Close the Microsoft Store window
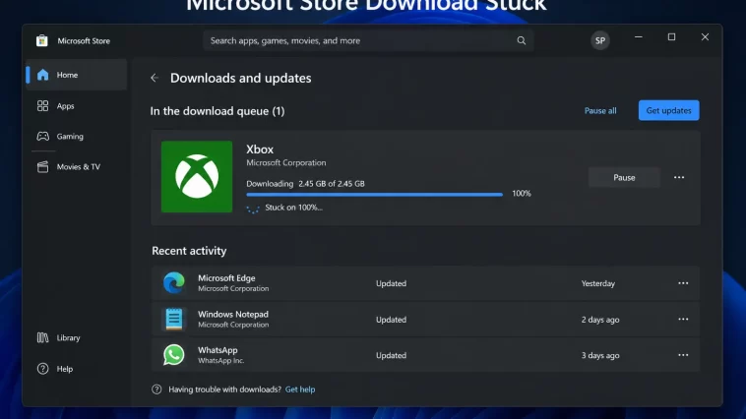This screenshot has height=419, width=746. click(x=705, y=37)
